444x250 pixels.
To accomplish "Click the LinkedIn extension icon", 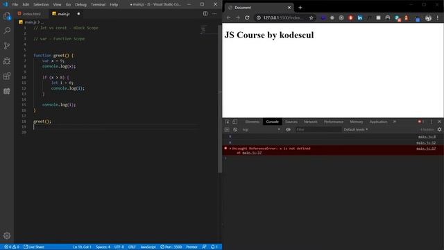I will [359, 17].
